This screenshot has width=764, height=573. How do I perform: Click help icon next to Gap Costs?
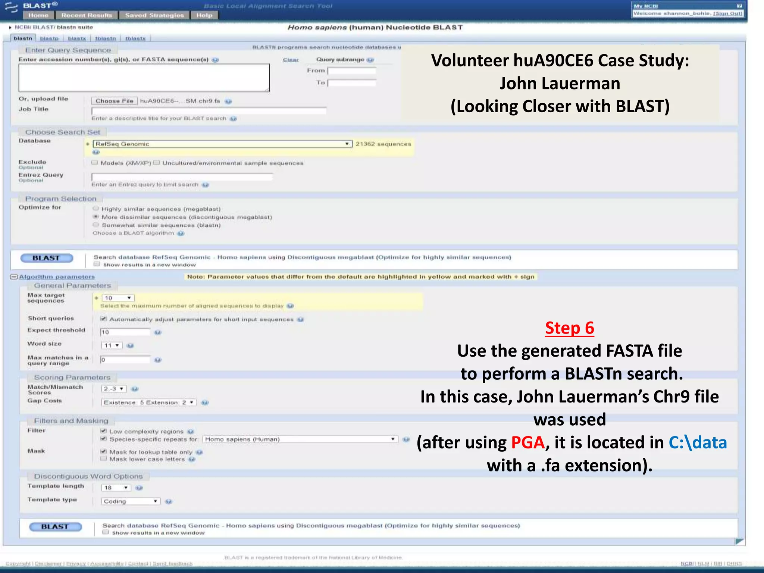[204, 403]
